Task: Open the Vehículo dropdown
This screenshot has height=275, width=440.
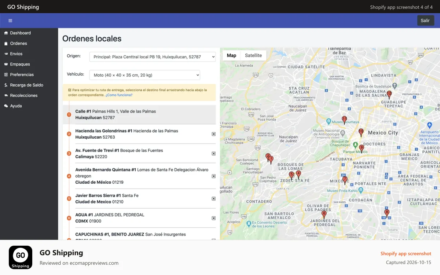Action: tap(145, 75)
